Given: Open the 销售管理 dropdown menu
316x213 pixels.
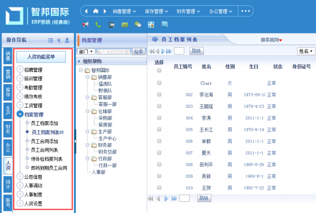Looking at the screenshot, I should click(x=124, y=12).
